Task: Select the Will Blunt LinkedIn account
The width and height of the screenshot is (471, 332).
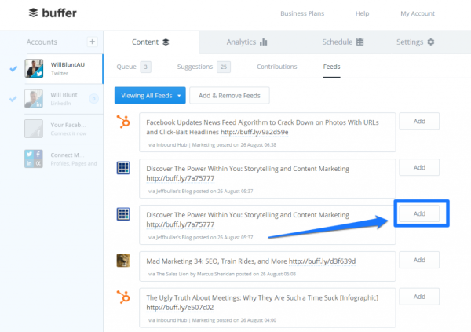Action: click(x=64, y=99)
